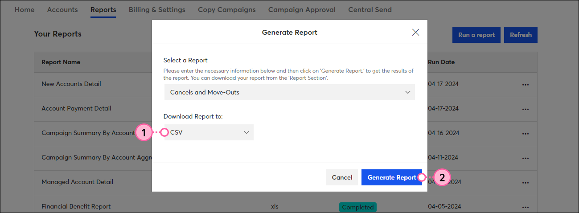Cancel the Generate Report dialog
The image size is (579, 213).
[x=342, y=177]
